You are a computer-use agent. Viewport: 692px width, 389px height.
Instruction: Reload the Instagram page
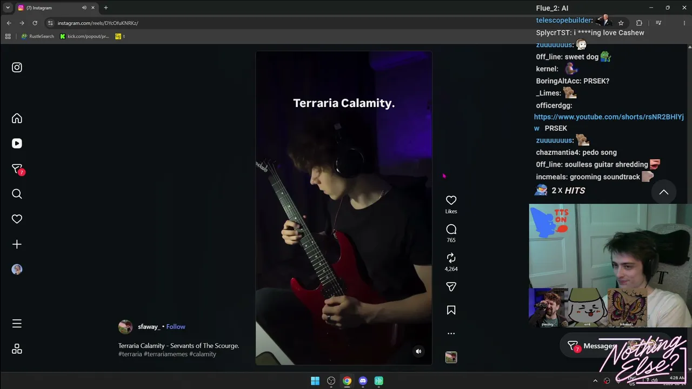pos(35,23)
